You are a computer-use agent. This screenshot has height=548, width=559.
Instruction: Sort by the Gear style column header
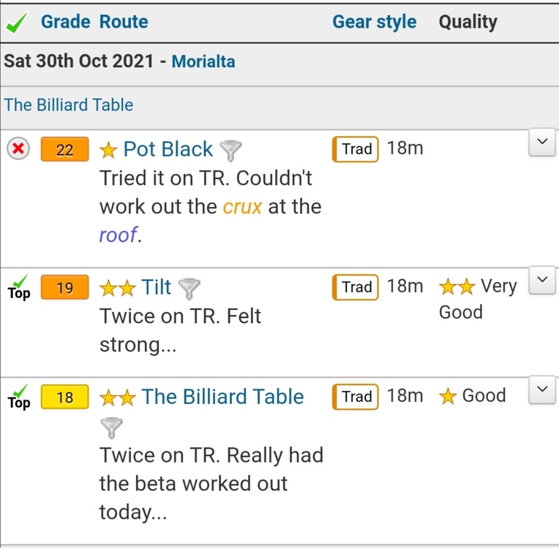374,22
